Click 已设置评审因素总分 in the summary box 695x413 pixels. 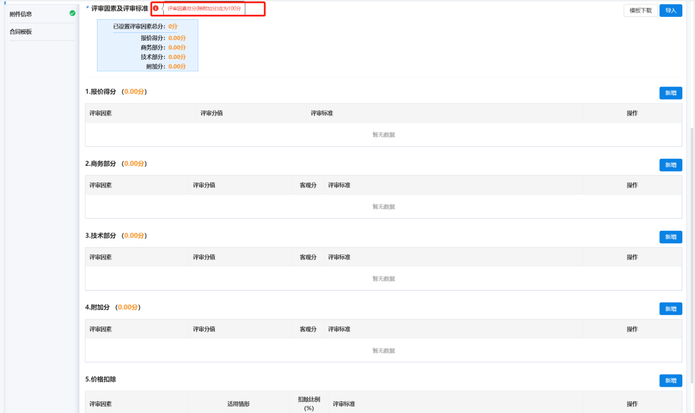[x=139, y=26]
